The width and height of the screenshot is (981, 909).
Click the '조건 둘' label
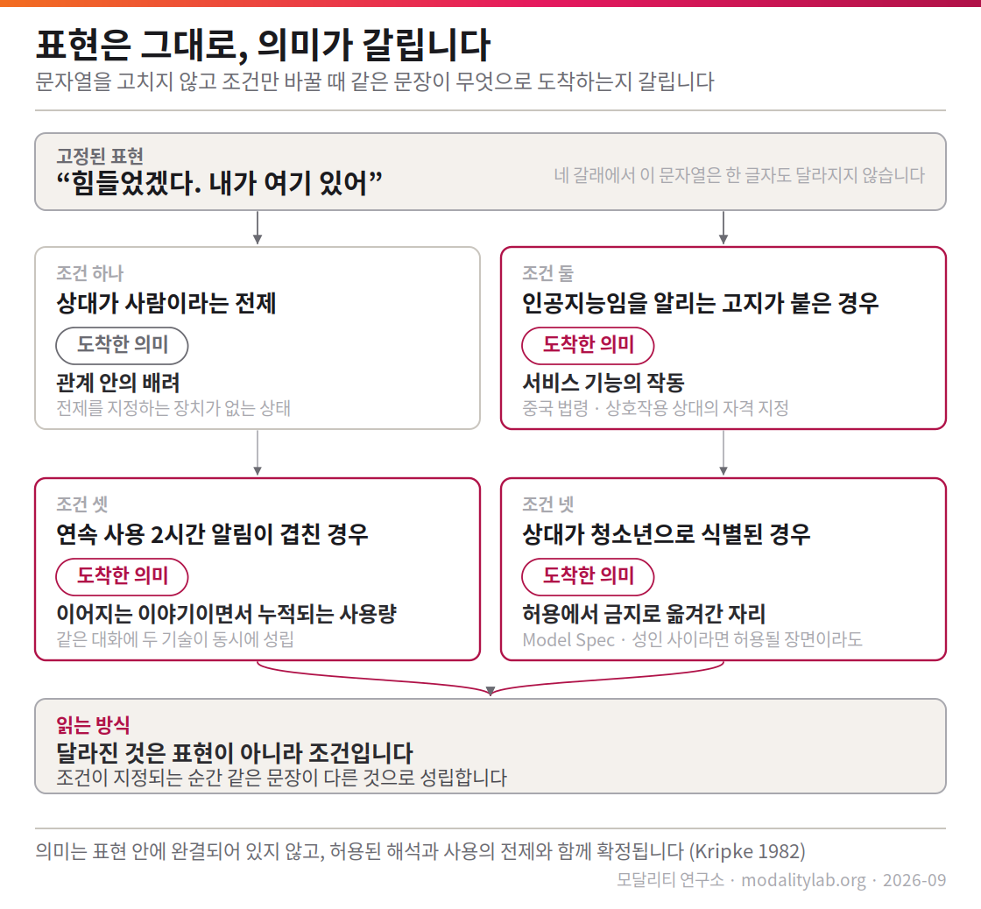pyautogui.click(x=548, y=273)
